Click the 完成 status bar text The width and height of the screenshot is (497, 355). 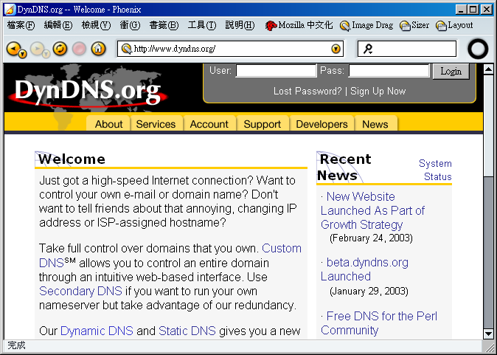click(x=16, y=345)
